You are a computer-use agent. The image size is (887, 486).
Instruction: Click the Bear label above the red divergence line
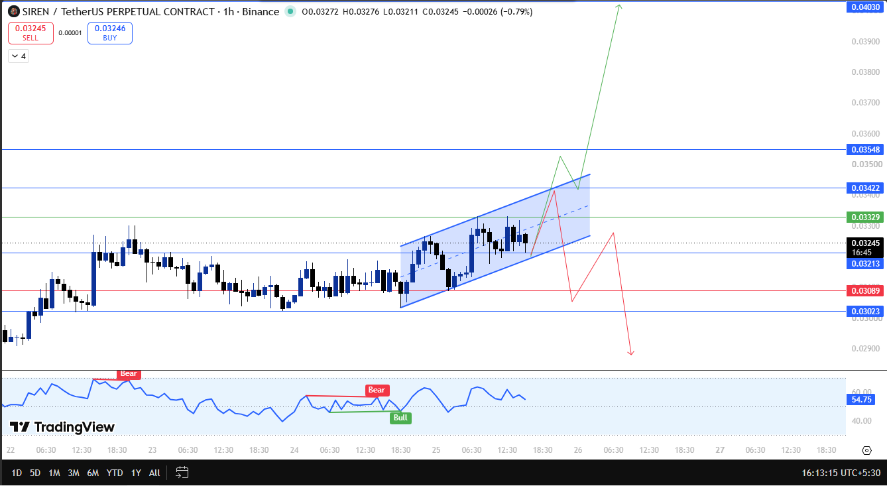pos(377,391)
